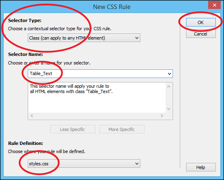Viewport: 224px width, 180px height.
Task: Open the Class selector type dropdown
Action: pos(84,38)
